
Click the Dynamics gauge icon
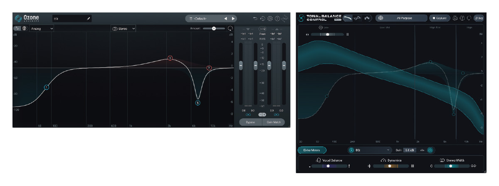tap(383, 160)
